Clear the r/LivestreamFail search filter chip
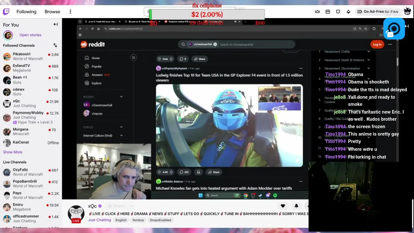Image resolution: width=414 pixels, height=233 pixels. [x=215, y=44]
